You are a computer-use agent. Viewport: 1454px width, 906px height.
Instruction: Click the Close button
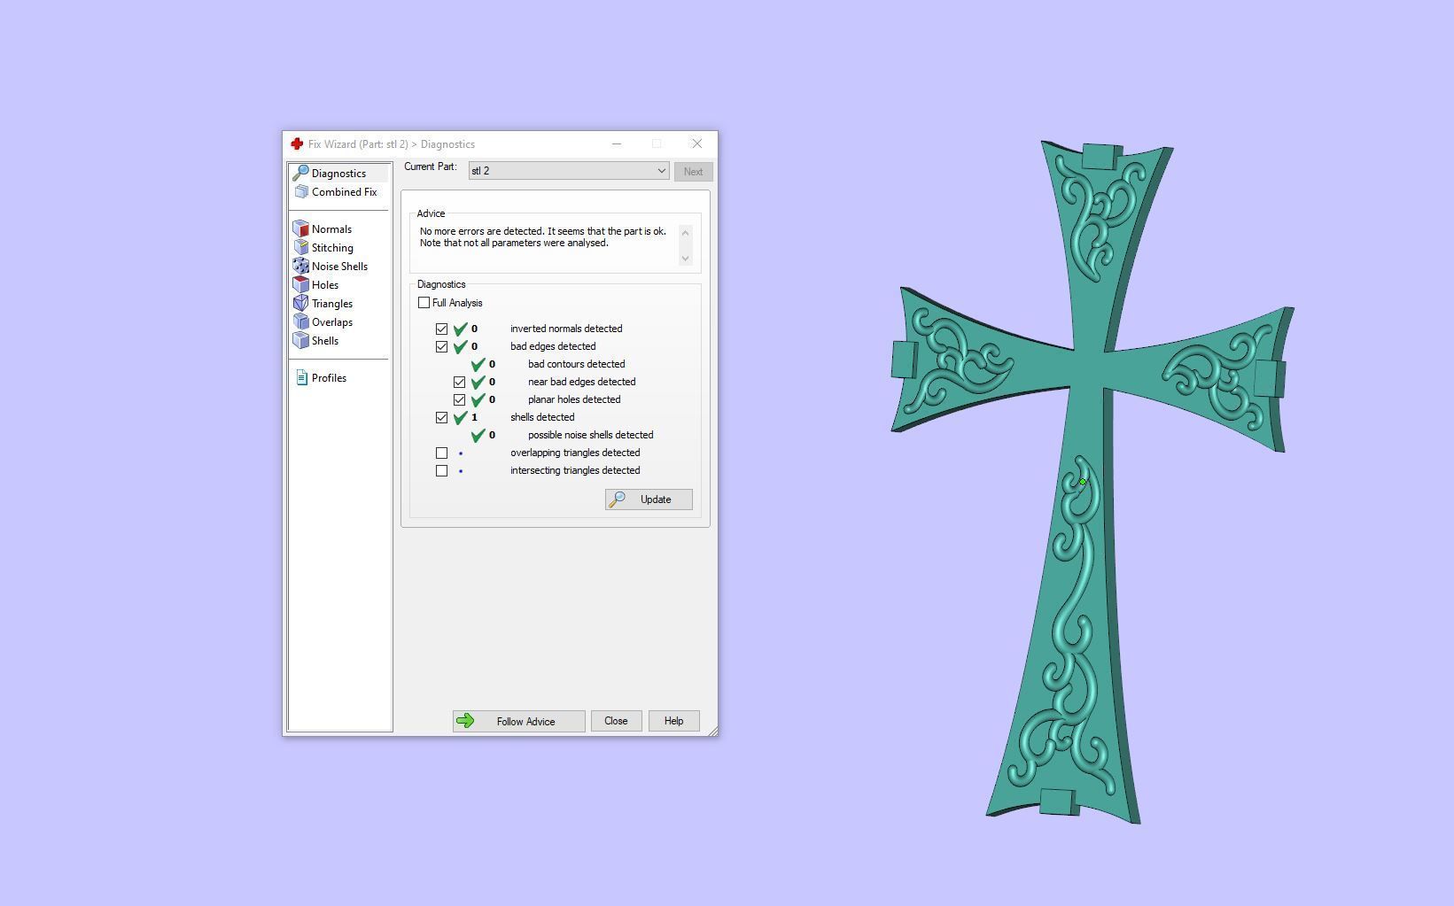point(616,721)
